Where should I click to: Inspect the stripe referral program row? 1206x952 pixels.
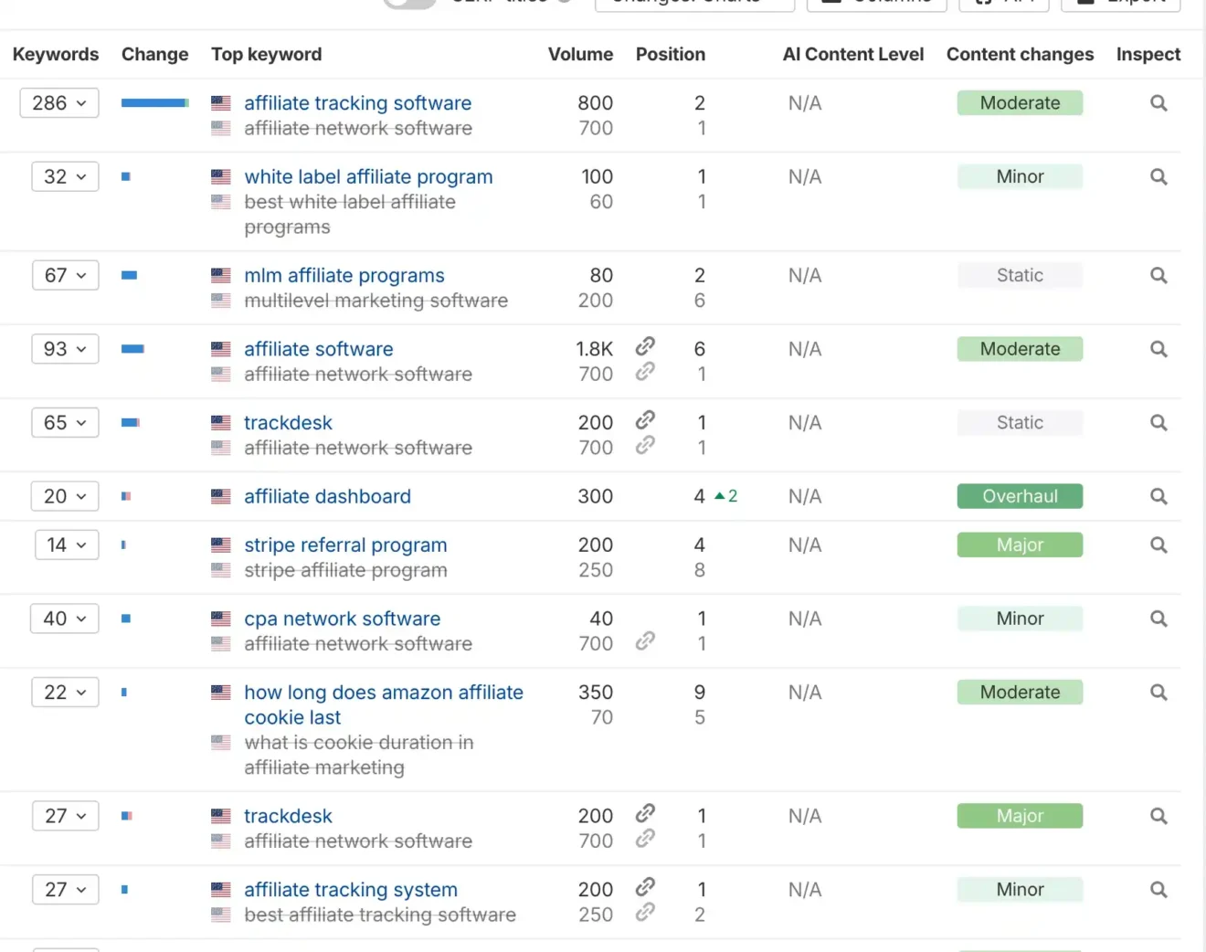(x=1158, y=545)
